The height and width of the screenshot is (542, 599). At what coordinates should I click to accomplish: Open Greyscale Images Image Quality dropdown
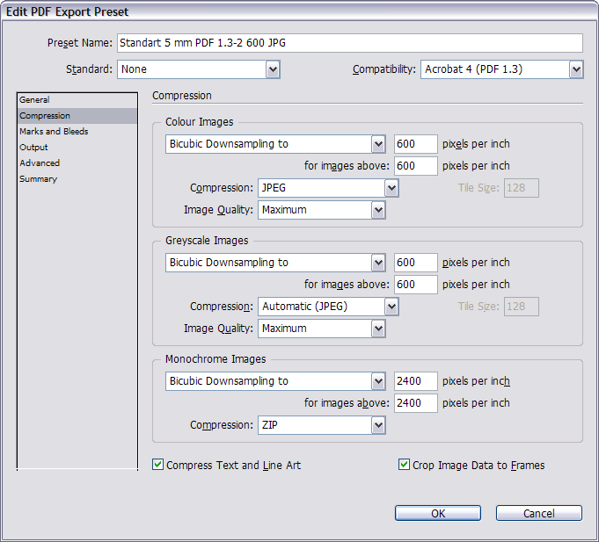tap(322, 329)
